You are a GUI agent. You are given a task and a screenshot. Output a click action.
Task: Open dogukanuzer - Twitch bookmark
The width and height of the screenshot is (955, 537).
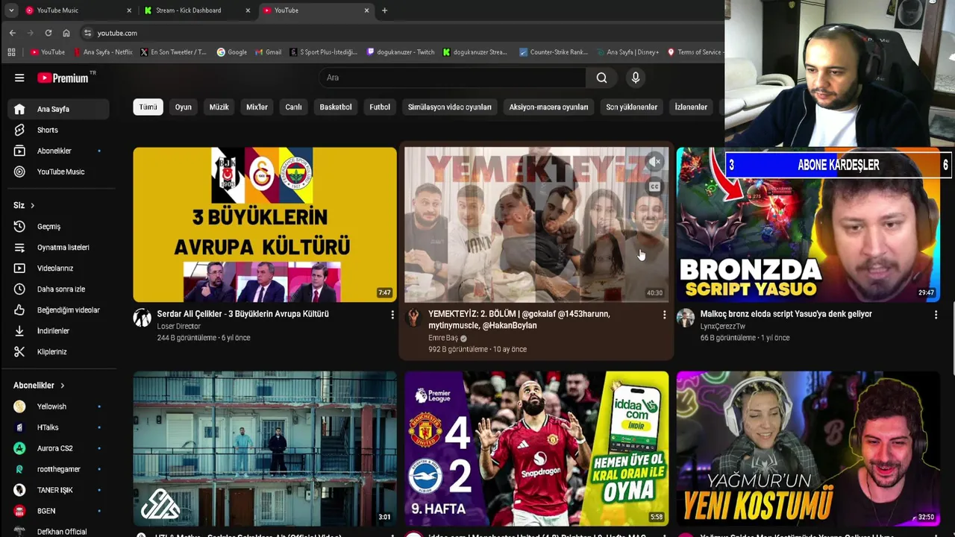point(401,52)
